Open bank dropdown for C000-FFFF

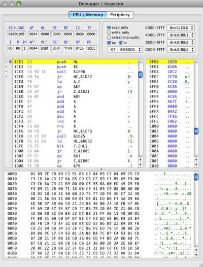181,50
